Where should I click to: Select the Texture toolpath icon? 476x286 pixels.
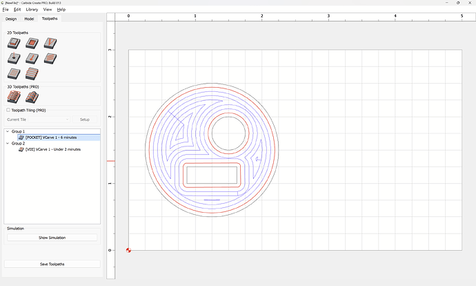(50, 58)
